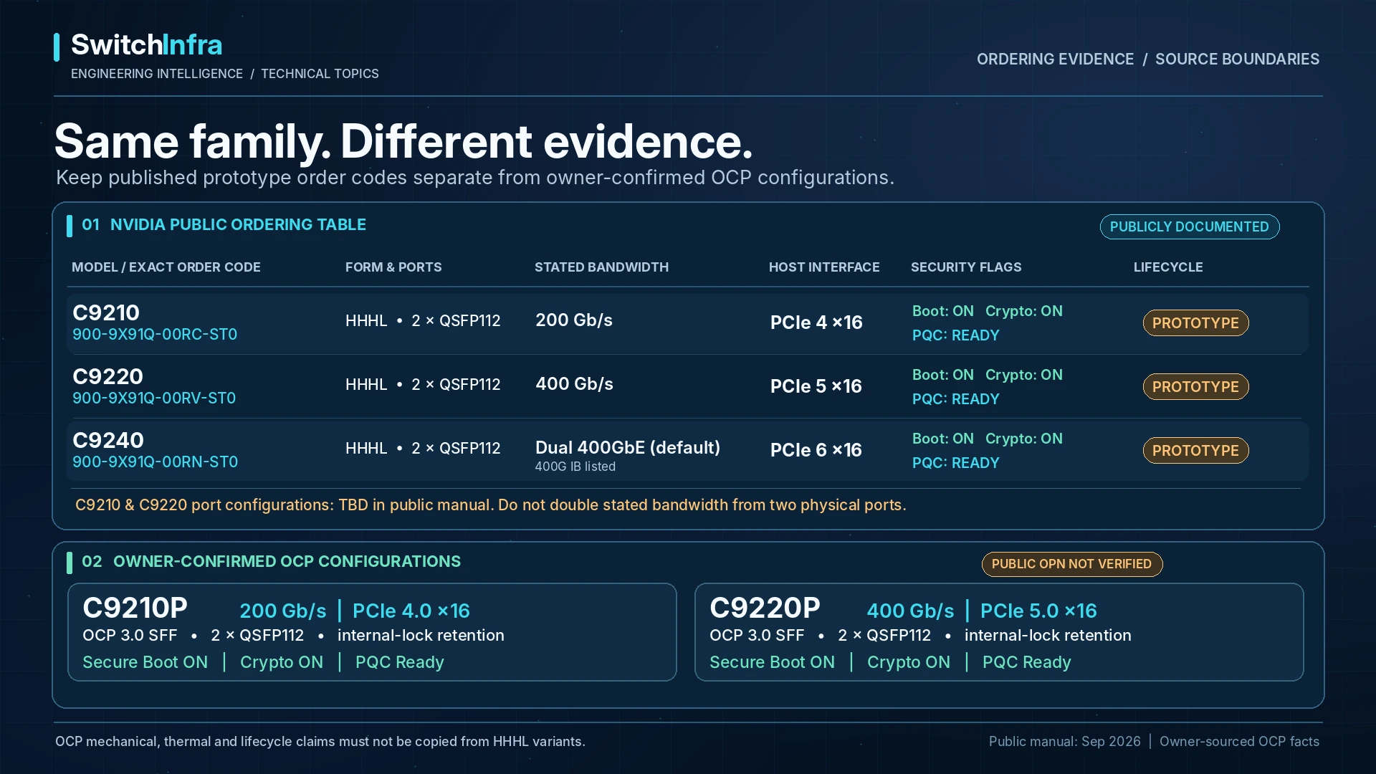The height and width of the screenshot is (774, 1376).
Task: Click PROTOTYPE badge in C9240 row
Action: [x=1195, y=450]
